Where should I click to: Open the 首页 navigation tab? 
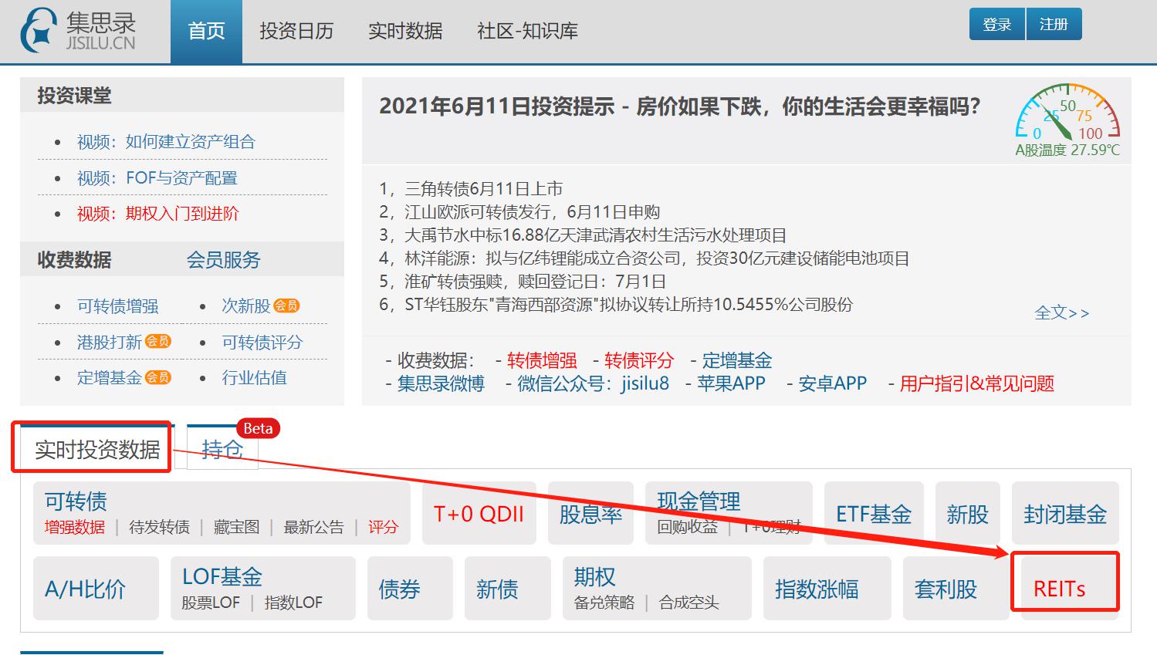click(206, 32)
